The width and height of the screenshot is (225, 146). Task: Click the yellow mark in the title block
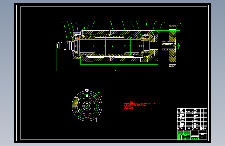[x=202, y=138]
